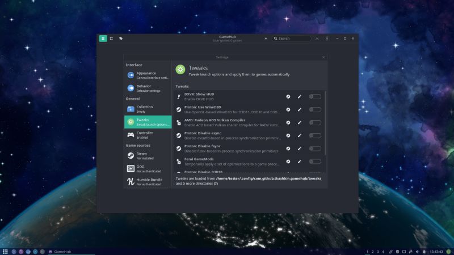Click status icon for Proton: Use WineD3D
The image size is (454, 255).
tap(288, 109)
